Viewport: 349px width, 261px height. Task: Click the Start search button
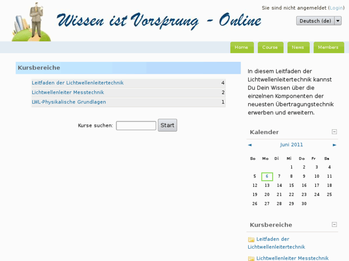coord(168,125)
